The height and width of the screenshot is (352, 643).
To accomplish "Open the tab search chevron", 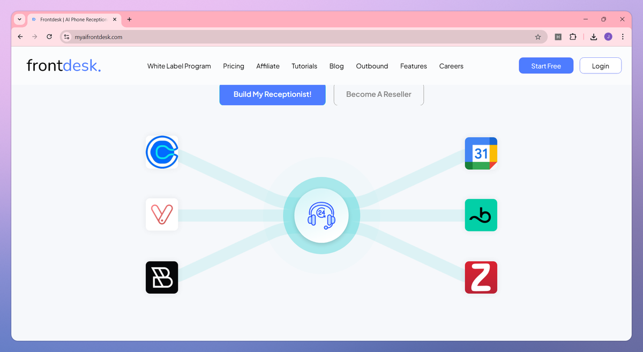I will pos(19,19).
